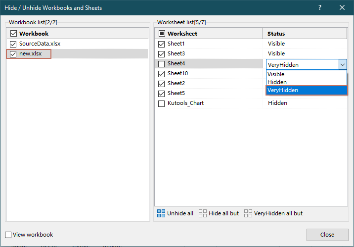Check the Sheet4 worksheet checkbox
Viewport: 354px width, 247px height.
(161, 64)
